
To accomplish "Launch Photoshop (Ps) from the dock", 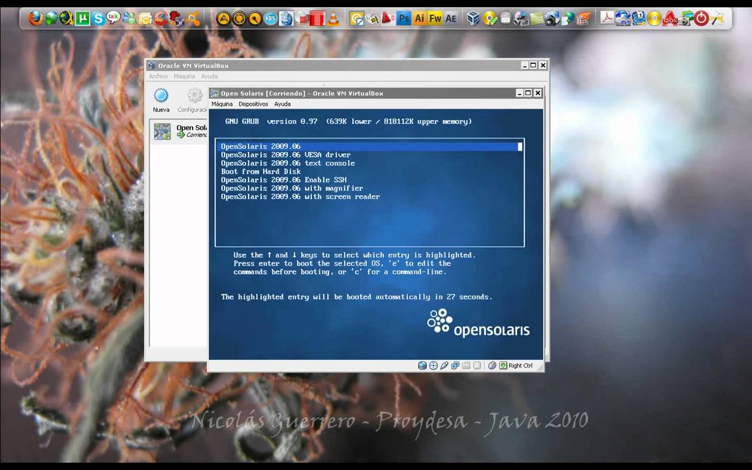I will [404, 18].
